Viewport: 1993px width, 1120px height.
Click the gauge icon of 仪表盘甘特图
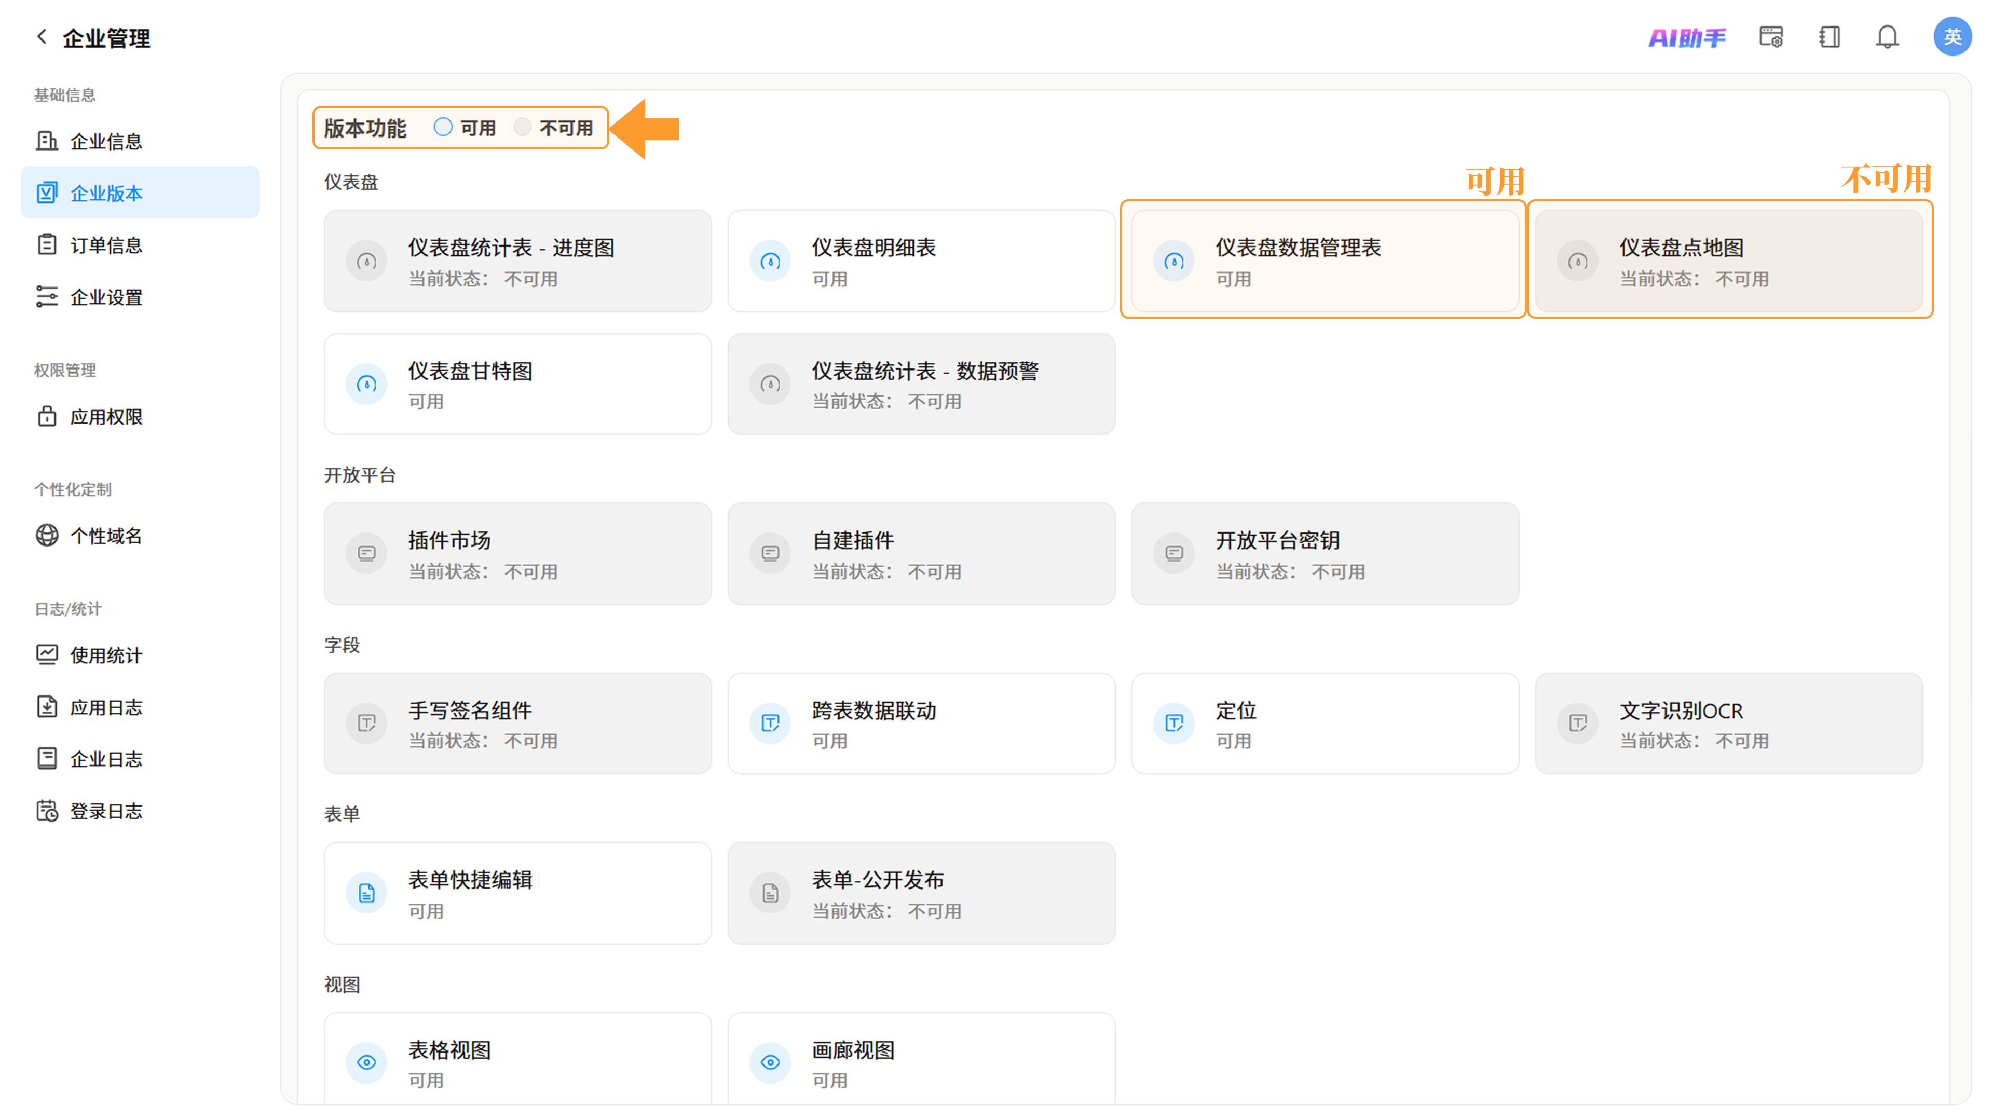click(367, 385)
